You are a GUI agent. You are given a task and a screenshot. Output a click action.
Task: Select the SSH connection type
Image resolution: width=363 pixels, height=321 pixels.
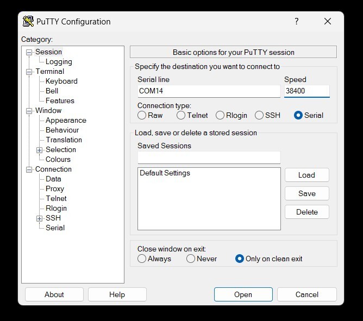259,115
